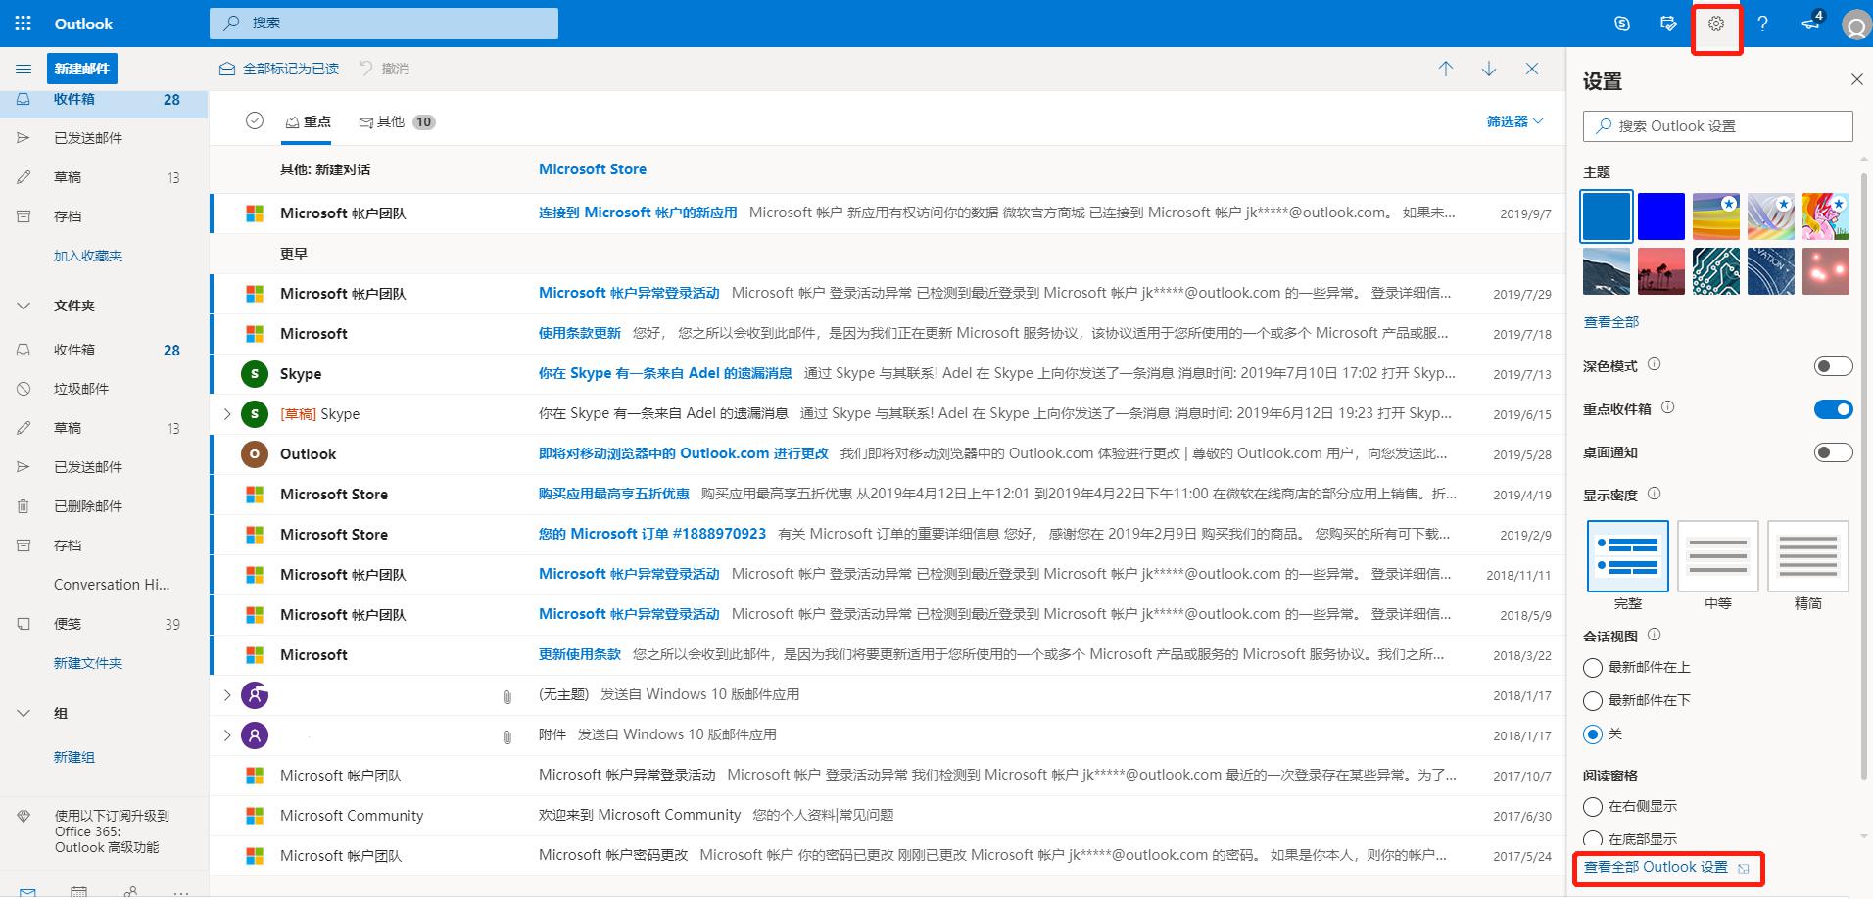Open the settings gear icon
The height and width of the screenshot is (899, 1873).
(x=1716, y=24)
